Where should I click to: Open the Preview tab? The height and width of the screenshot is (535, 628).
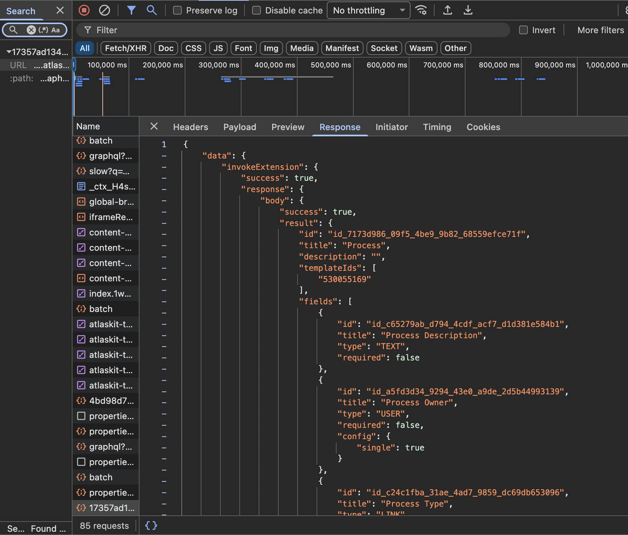point(288,127)
